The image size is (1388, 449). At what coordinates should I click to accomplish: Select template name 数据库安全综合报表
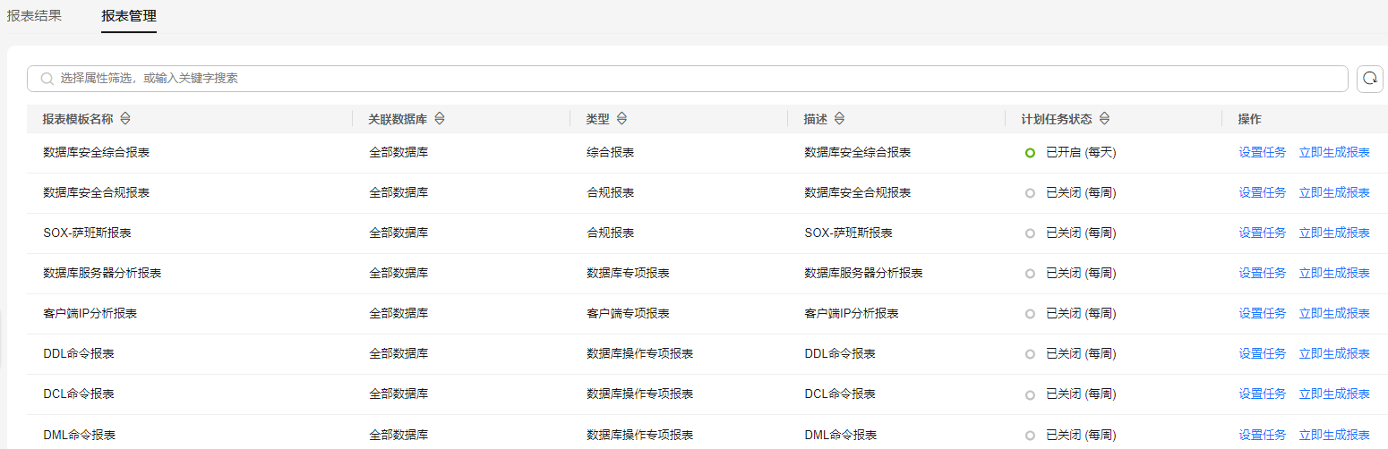(96, 152)
